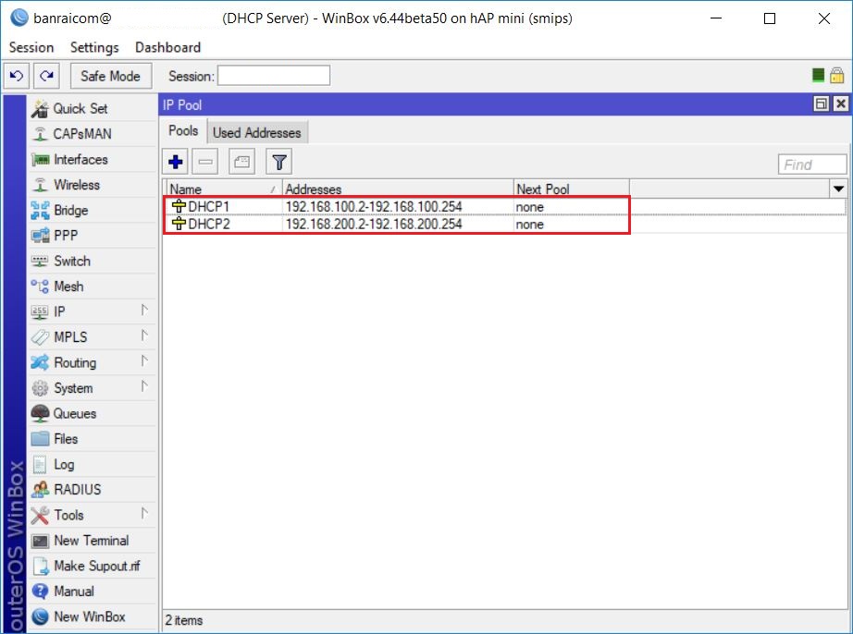Open Switch in sidebar

[92, 261]
